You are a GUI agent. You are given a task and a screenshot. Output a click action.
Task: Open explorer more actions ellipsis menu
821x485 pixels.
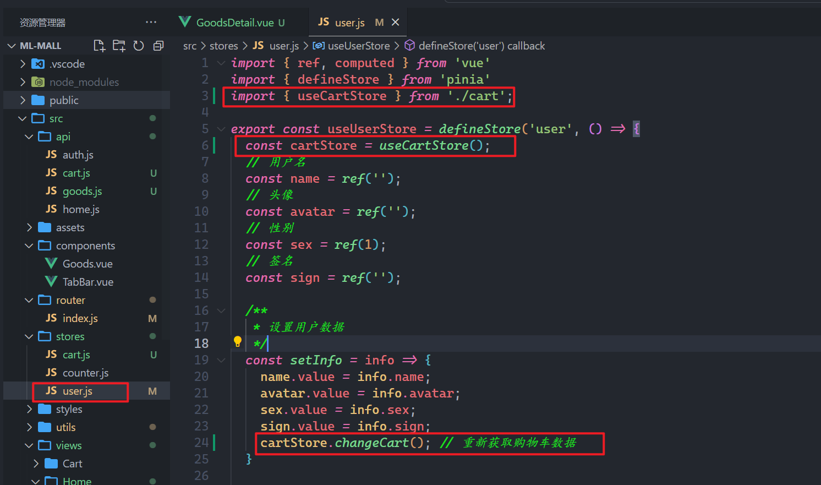[151, 23]
